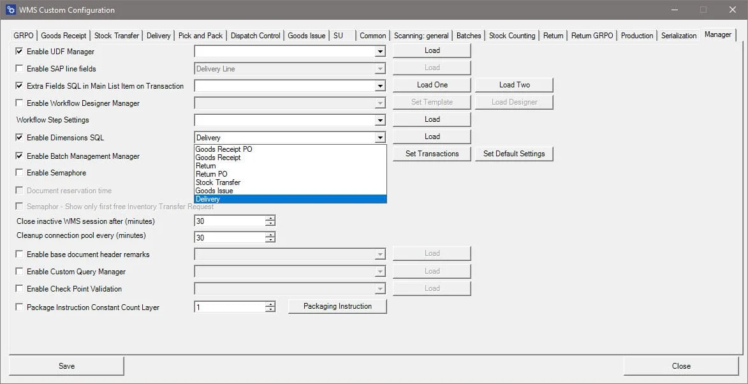Image resolution: width=748 pixels, height=384 pixels.
Task: Open the Pick and Pack tab
Action: point(200,36)
